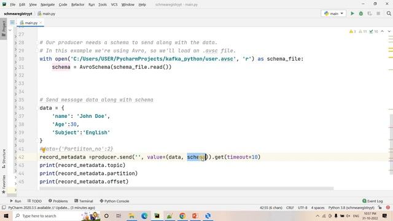Open the Tools menu

pos(103,4)
